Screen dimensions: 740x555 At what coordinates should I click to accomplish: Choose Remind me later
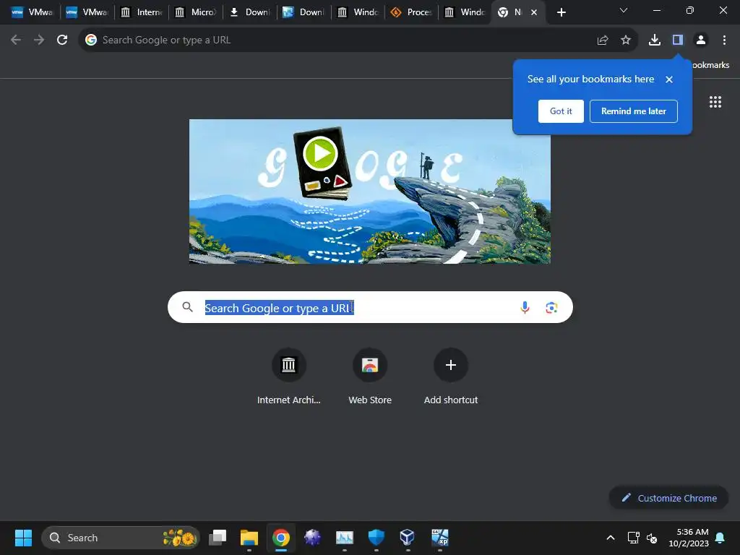[x=633, y=111]
